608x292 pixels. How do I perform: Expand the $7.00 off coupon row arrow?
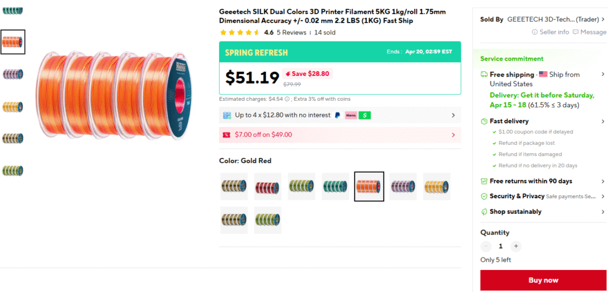click(x=454, y=135)
